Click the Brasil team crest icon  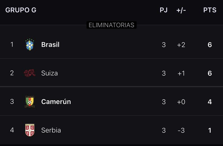point(30,44)
